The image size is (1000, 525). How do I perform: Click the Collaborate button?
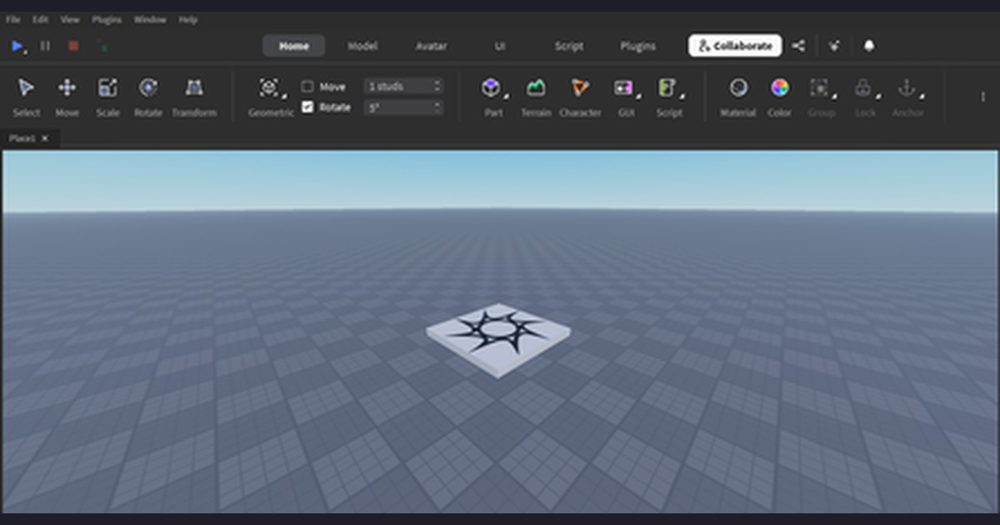tap(735, 46)
